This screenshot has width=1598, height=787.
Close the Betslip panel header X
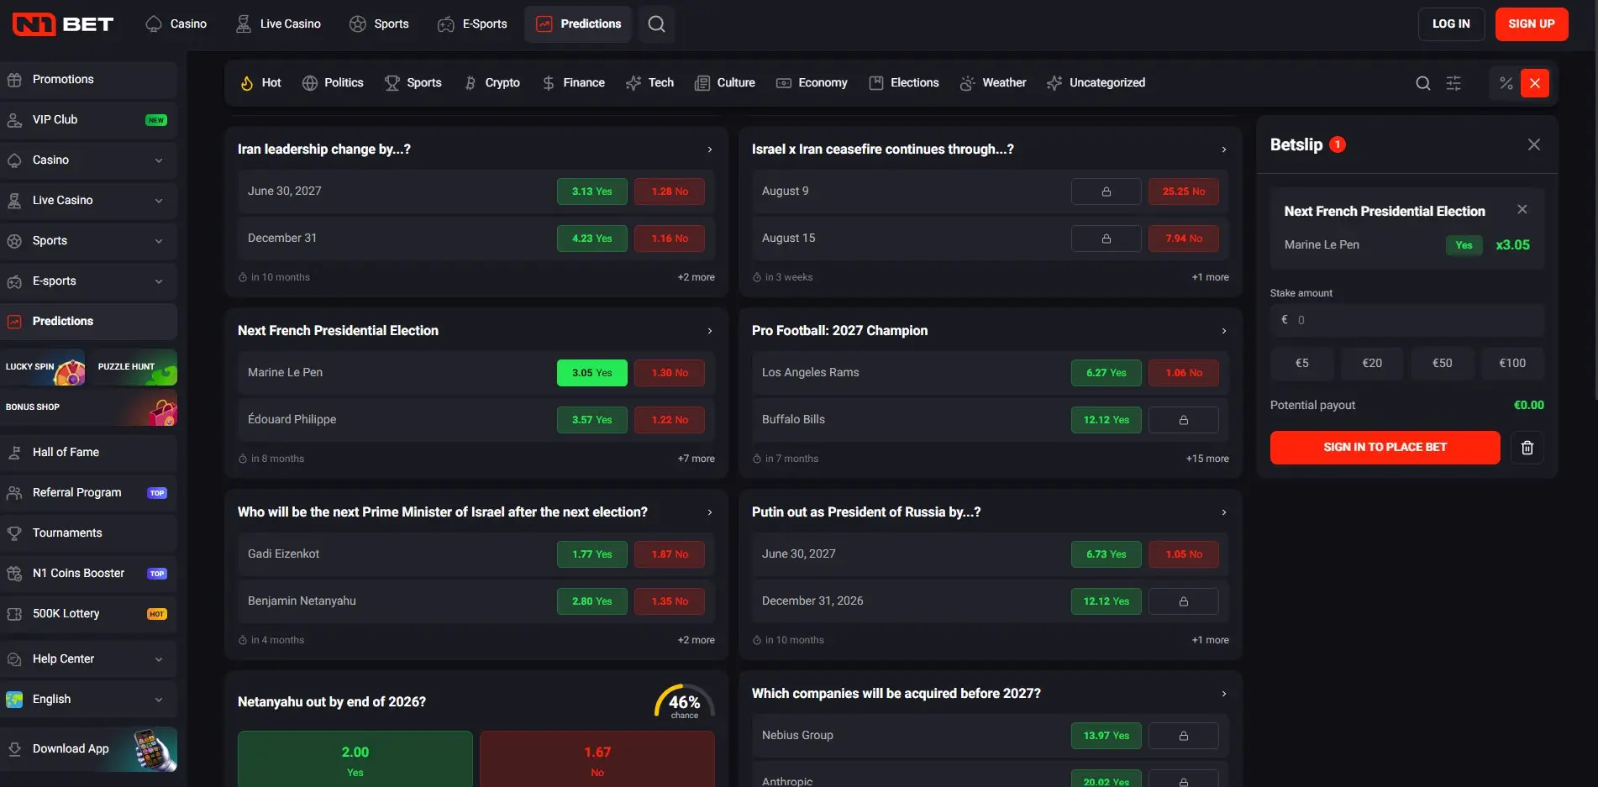[x=1534, y=144]
